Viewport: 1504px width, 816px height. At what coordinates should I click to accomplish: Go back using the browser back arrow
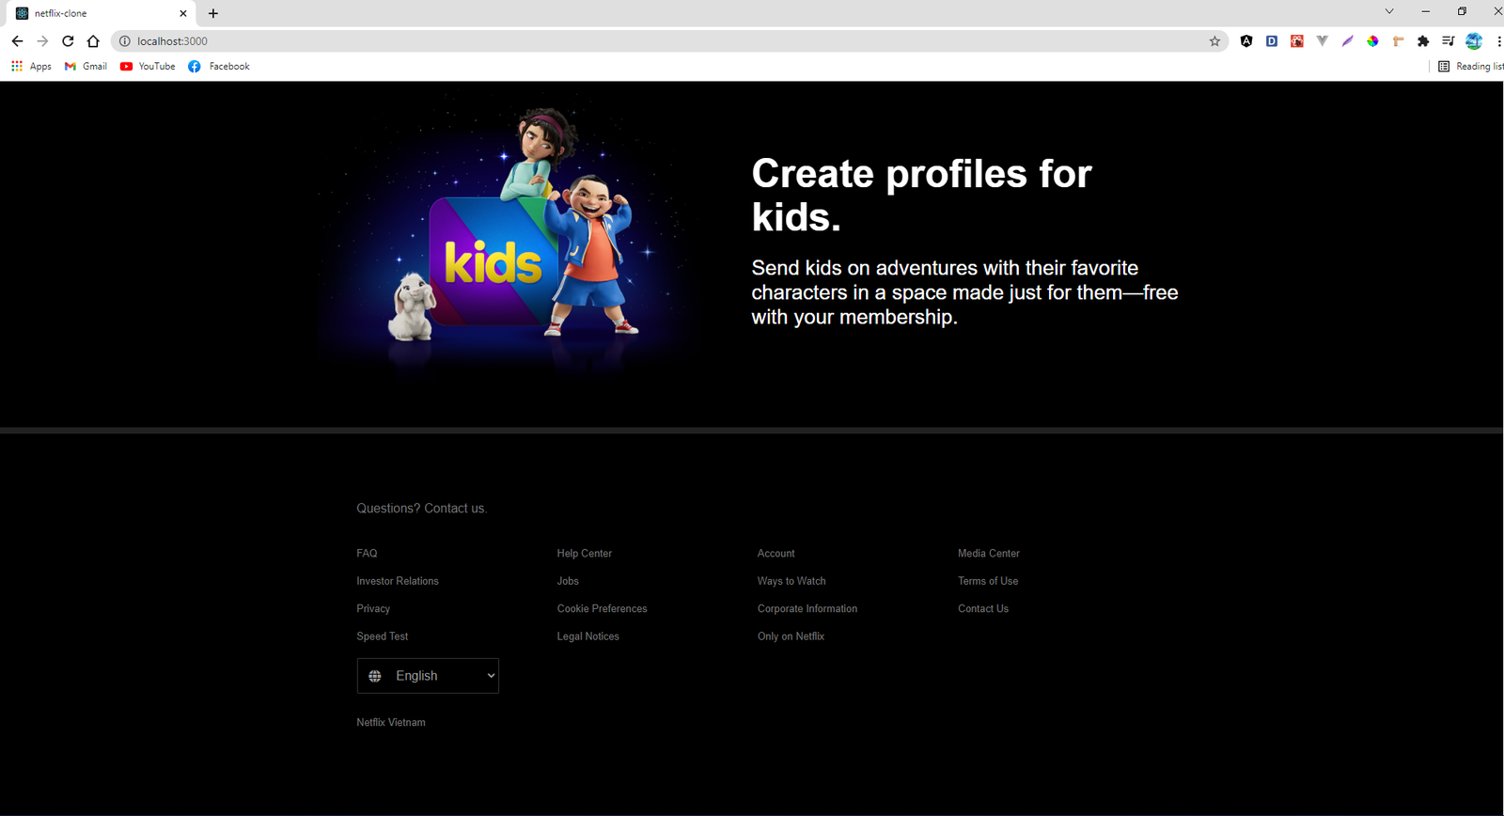17,41
